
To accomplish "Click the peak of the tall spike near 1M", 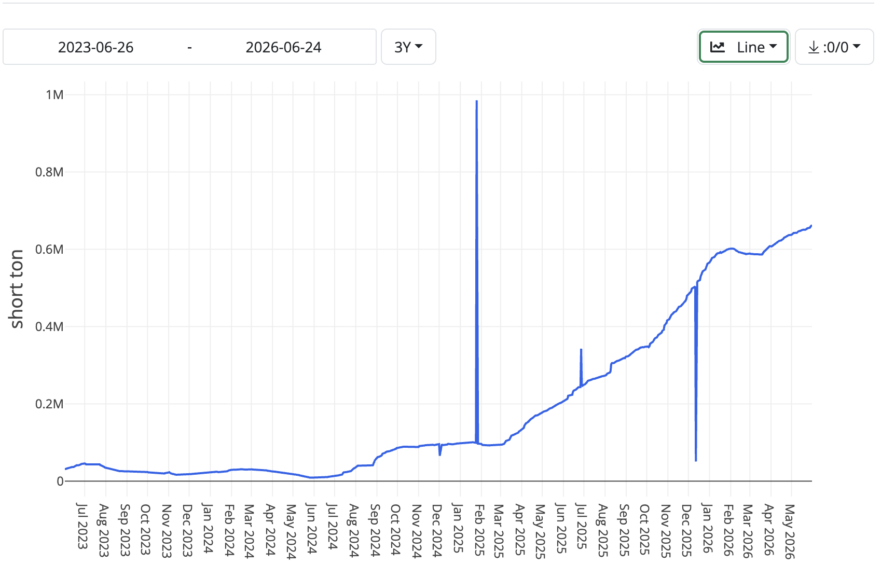I will tap(476, 101).
